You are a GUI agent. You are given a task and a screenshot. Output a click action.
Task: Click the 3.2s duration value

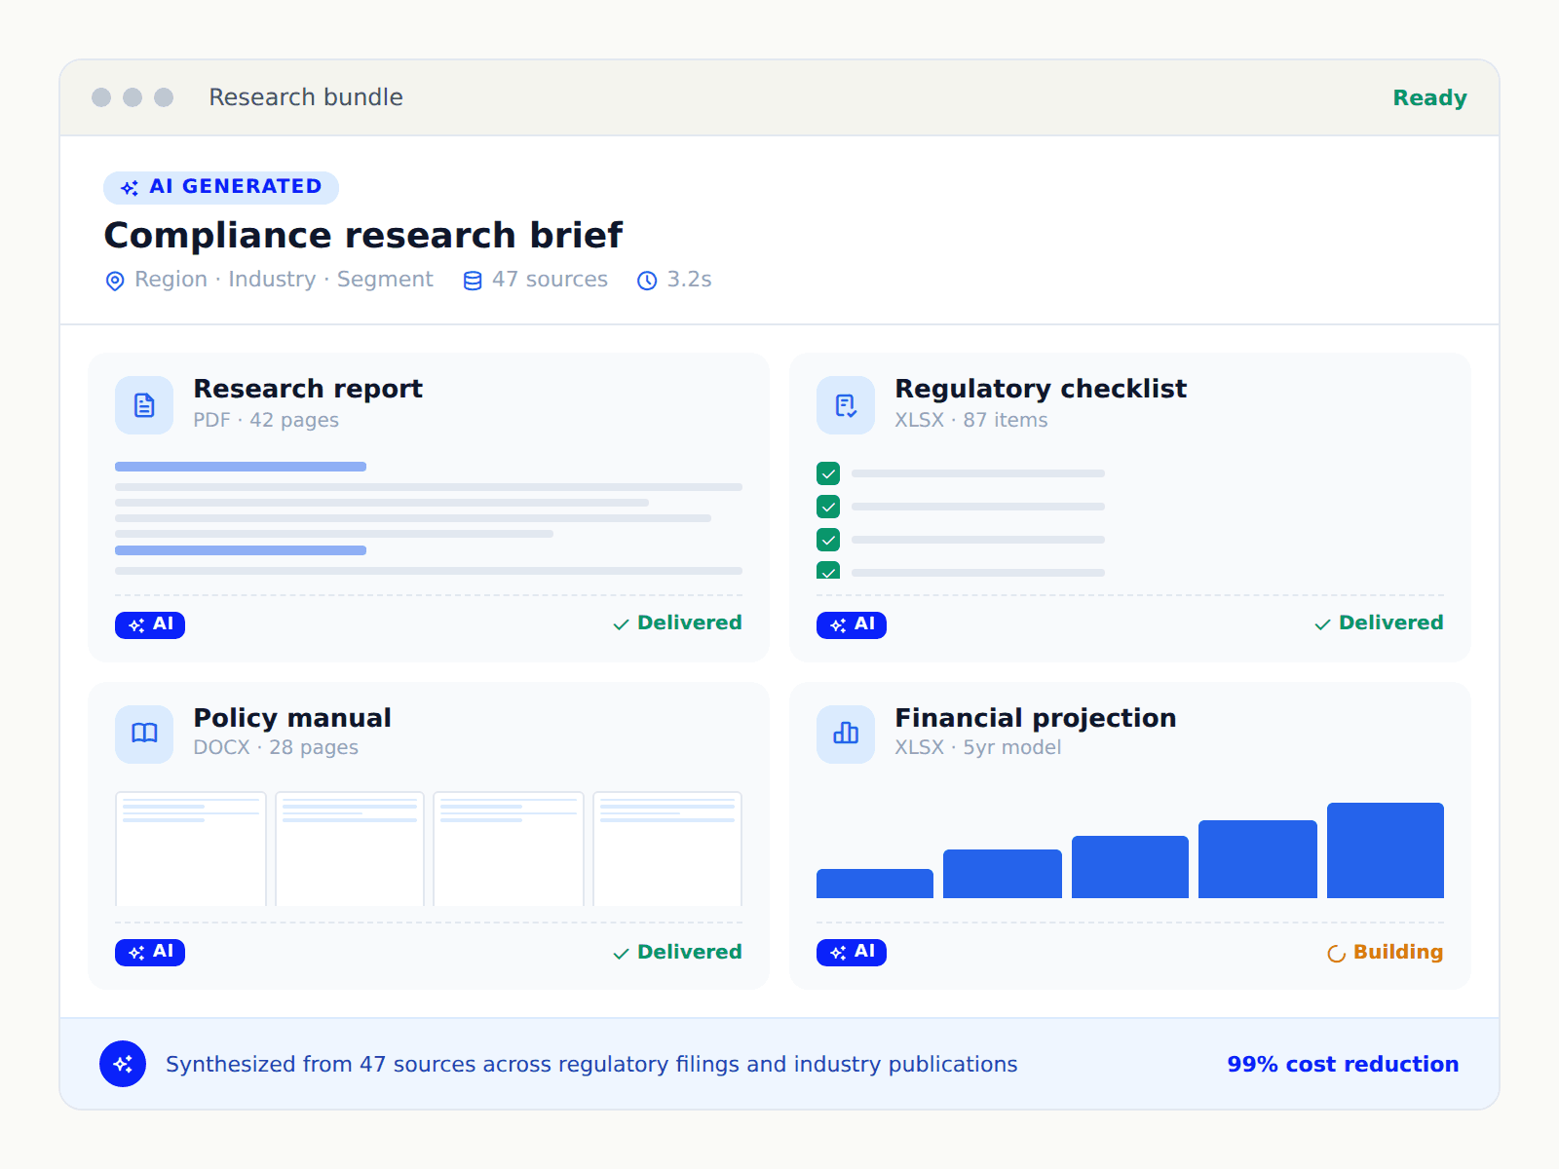[x=689, y=280]
